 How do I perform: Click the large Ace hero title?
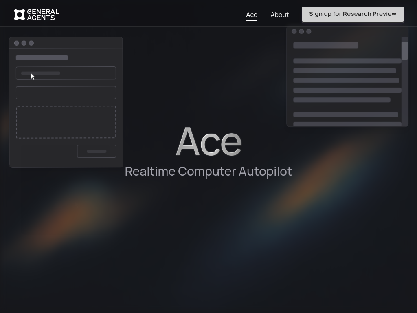208,142
